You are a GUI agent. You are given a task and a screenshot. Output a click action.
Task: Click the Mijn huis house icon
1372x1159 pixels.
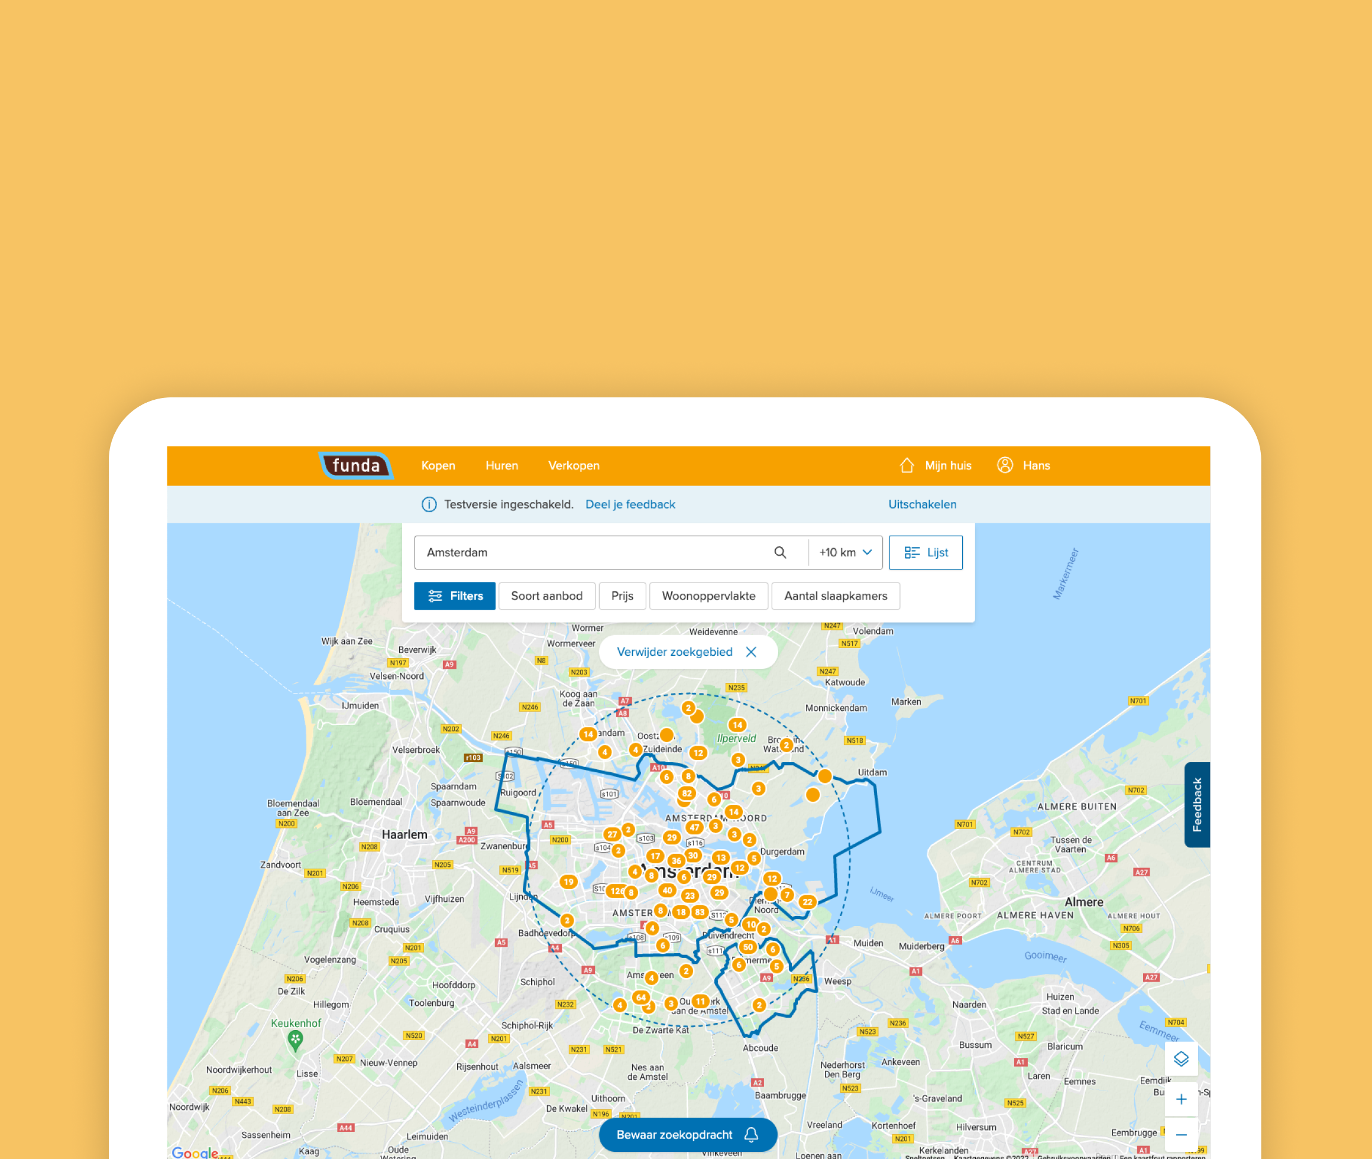pyautogui.click(x=907, y=465)
